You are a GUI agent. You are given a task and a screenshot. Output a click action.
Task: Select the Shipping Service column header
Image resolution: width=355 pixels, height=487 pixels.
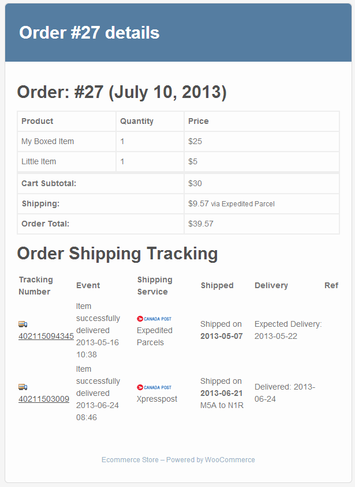(155, 285)
